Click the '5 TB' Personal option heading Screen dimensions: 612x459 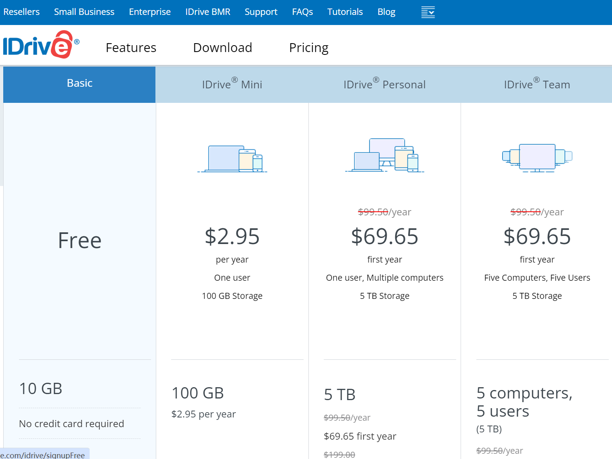[340, 394]
